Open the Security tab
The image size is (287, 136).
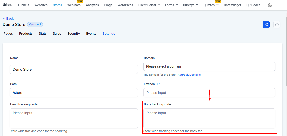click(74, 34)
